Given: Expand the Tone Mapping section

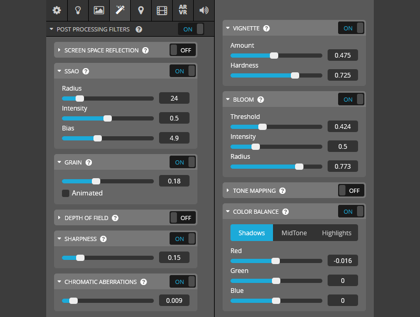Looking at the screenshot, I should [228, 191].
